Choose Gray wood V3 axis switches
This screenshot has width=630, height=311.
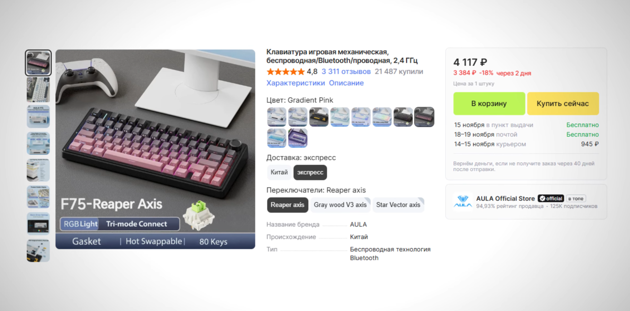(340, 205)
